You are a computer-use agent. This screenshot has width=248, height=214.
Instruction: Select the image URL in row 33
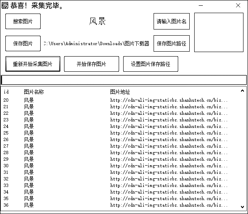[168, 185]
